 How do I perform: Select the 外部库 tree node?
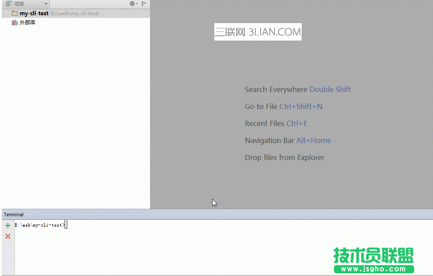[27, 23]
